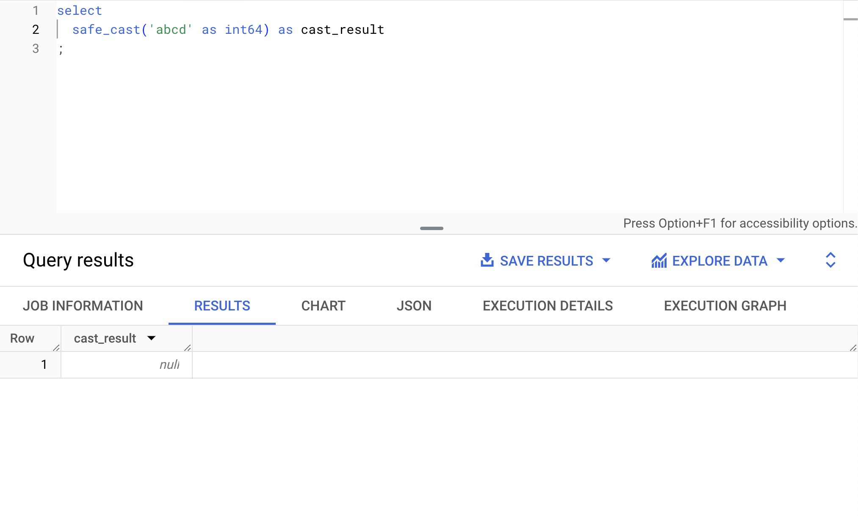The width and height of the screenshot is (858, 516).
Task: Switch to the JSON tab
Action: pyautogui.click(x=414, y=306)
